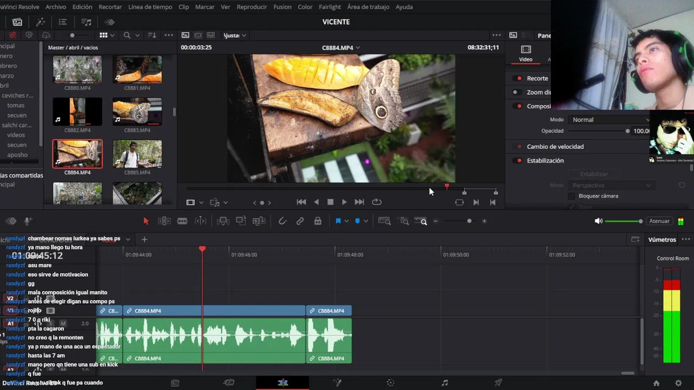
Task: Click the Detail Zoom icon
Action: point(404,221)
